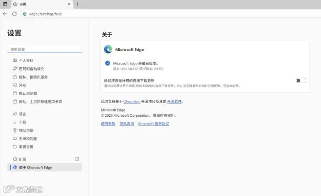
Task: Open 重置设置 section
Action: [26, 147]
